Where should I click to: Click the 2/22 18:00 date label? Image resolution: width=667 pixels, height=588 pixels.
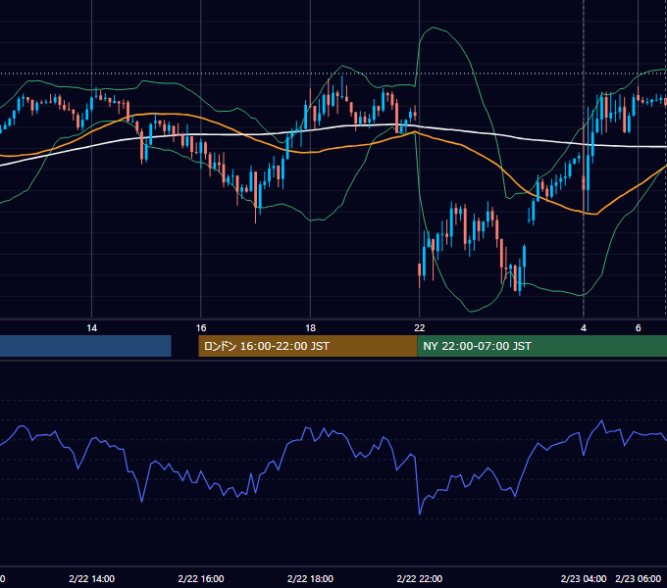(x=310, y=578)
